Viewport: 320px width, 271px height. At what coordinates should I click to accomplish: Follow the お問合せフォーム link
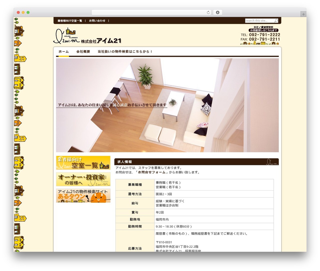[x=152, y=172]
